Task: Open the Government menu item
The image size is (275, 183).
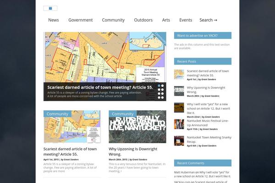Action: (x=81, y=20)
